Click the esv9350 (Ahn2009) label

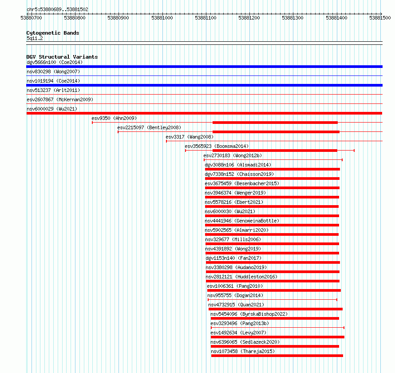pyautogui.click(x=114, y=118)
